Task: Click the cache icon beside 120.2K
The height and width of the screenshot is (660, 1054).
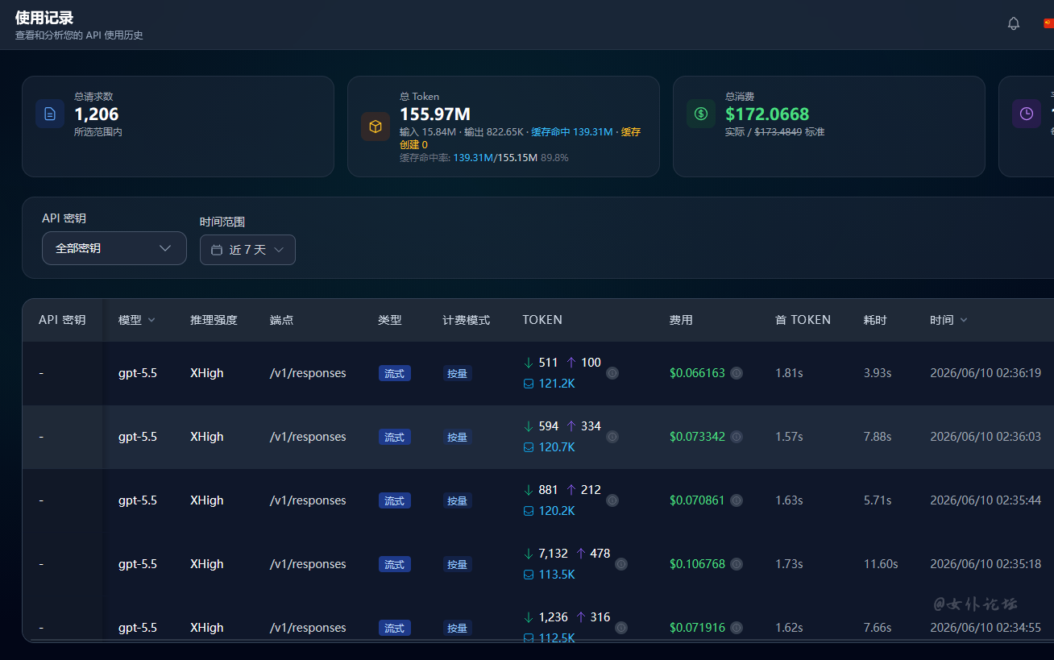Action: coord(529,511)
